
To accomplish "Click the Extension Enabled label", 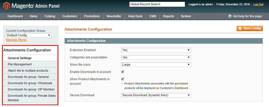I will (83, 50).
